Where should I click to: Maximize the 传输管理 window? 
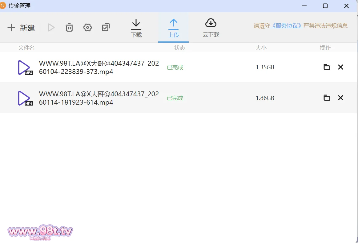pyautogui.click(x=325, y=6)
